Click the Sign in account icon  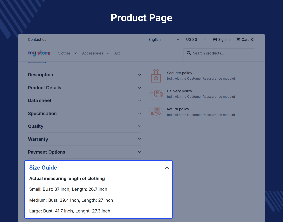point(215,39)
